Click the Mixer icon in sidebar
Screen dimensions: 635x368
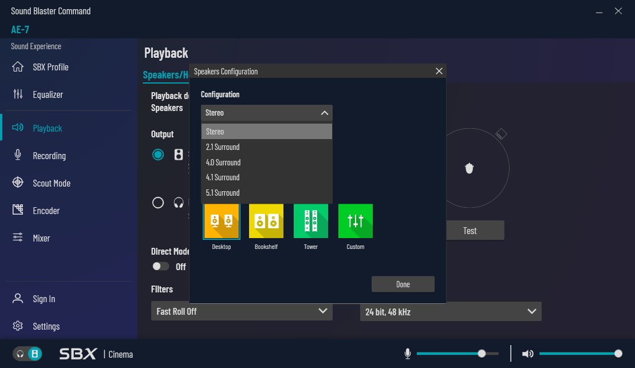point(18,238)
